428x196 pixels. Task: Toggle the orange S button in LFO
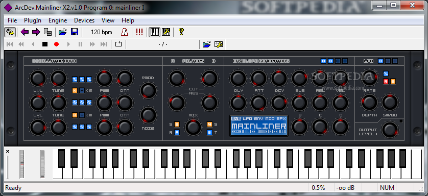coord(393,81)
